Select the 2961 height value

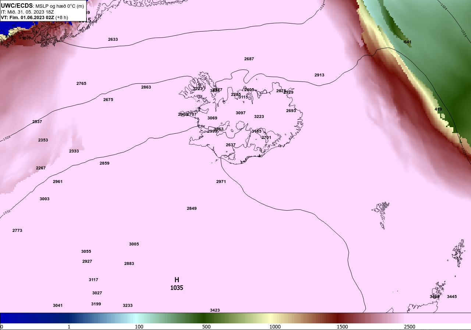[x=58, y=182]
